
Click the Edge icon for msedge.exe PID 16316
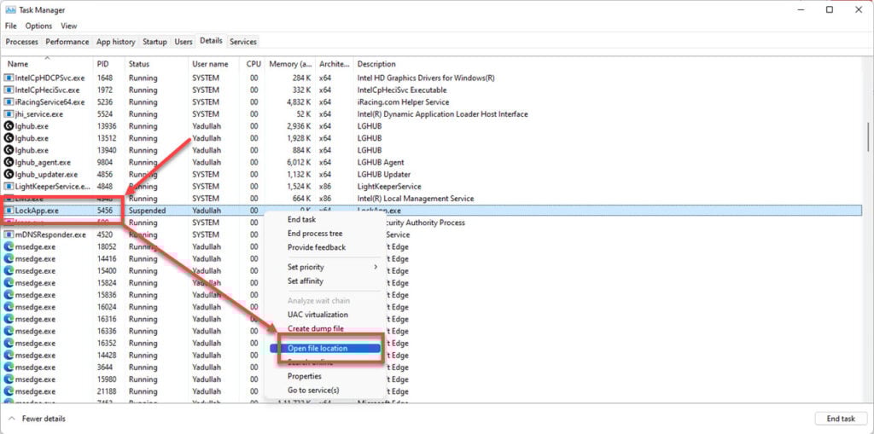9,319
